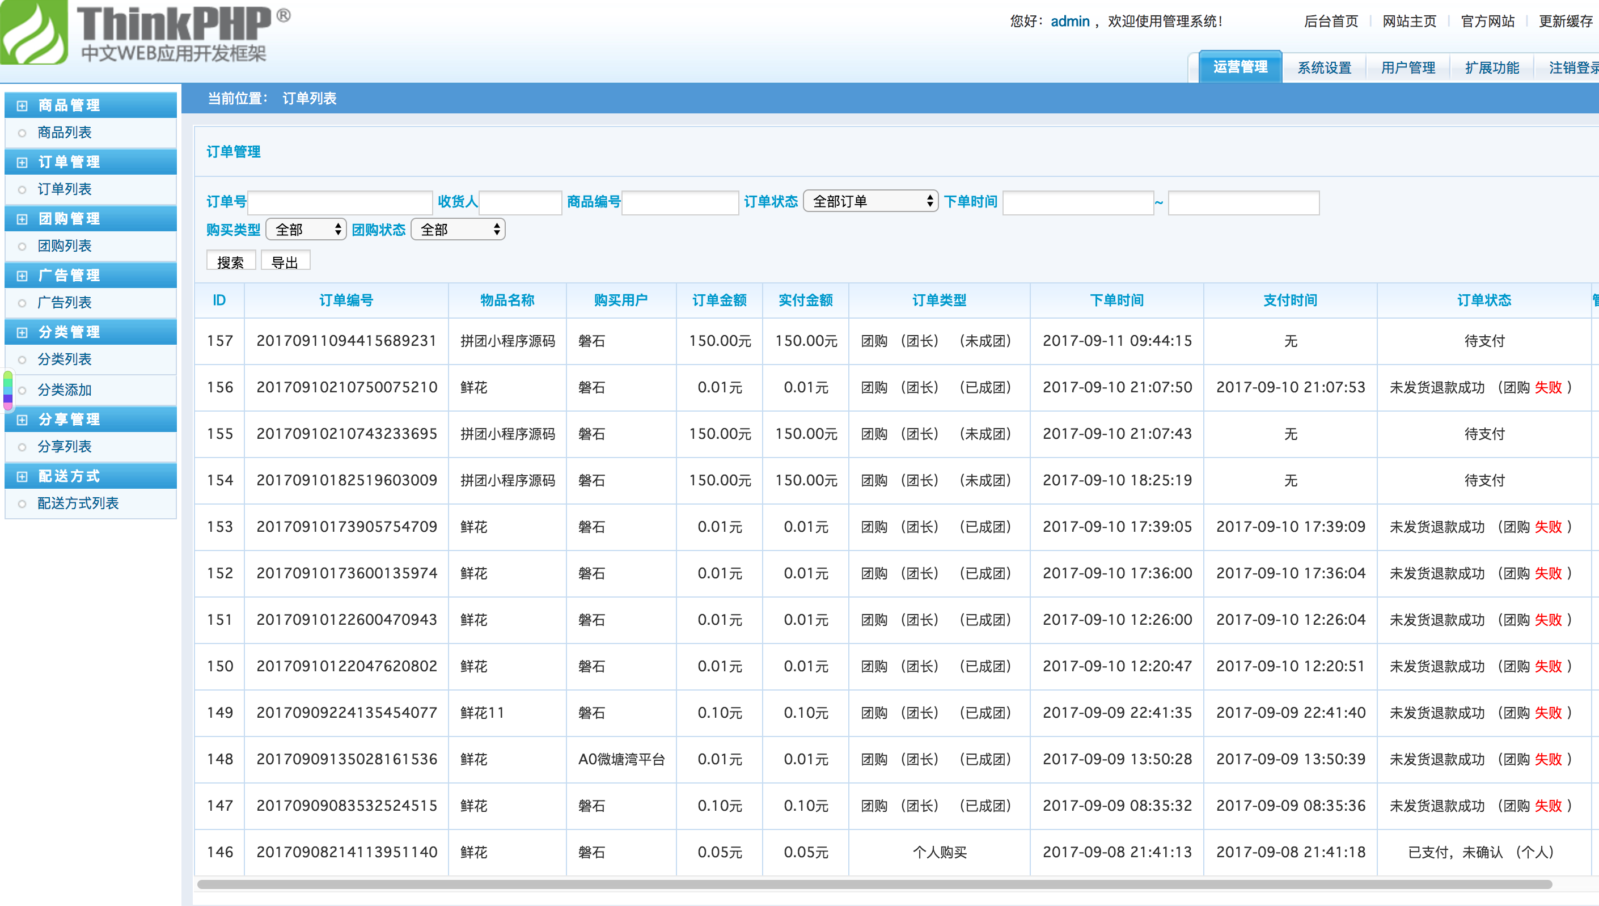Open 更新缓存 link in top bar
The width and height of the screenshot is (1599, 906).
pyautogui.click(x=1566, y=21)
